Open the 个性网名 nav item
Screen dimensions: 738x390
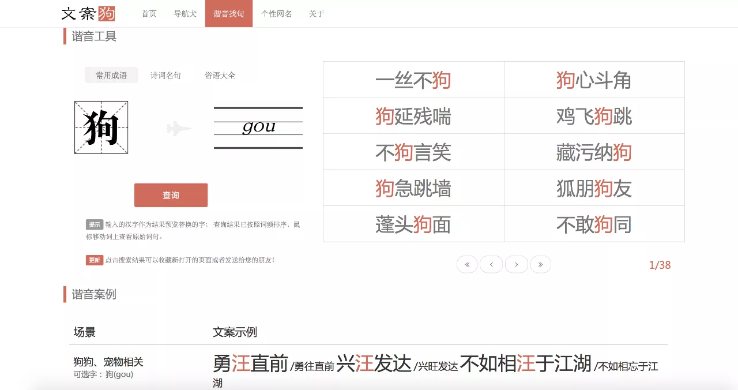[277, 13]
